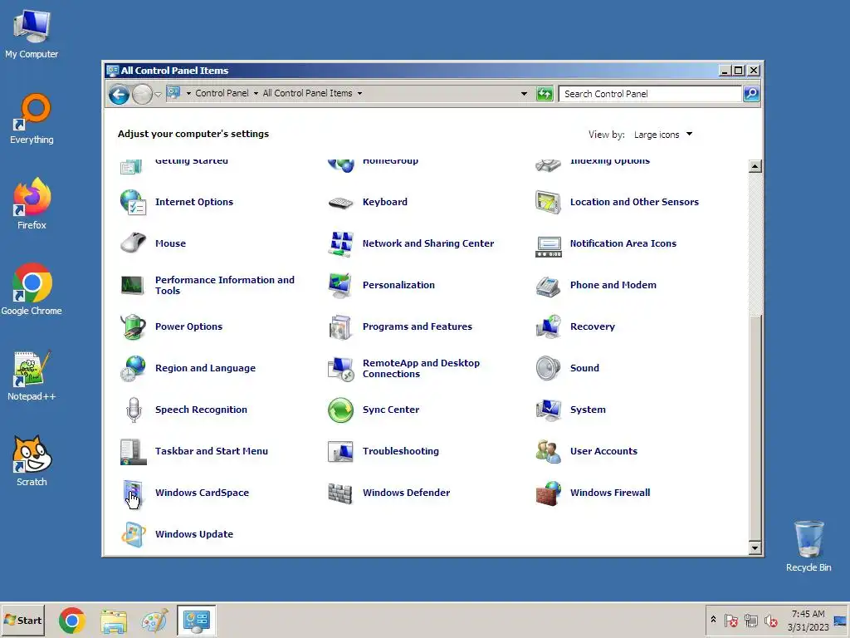
Task: Refresh the Control Panel view
Action: click(545, 94)
